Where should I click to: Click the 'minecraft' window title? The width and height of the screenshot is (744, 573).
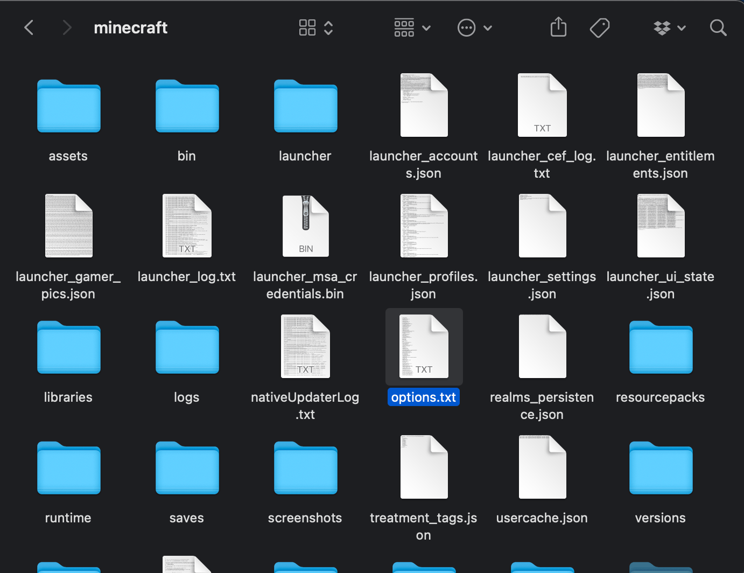[x=131, y=27]
